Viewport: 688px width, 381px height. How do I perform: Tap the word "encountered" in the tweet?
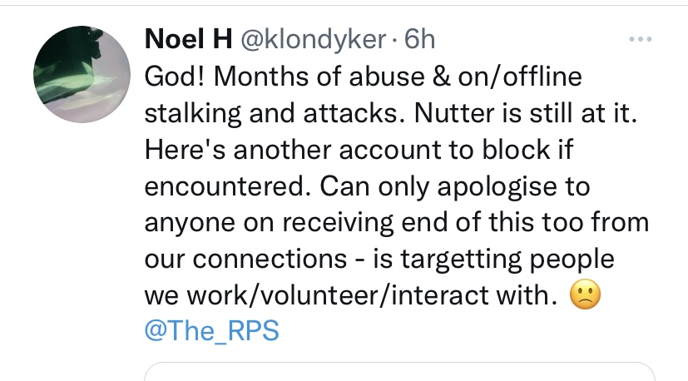coord(220,186)
